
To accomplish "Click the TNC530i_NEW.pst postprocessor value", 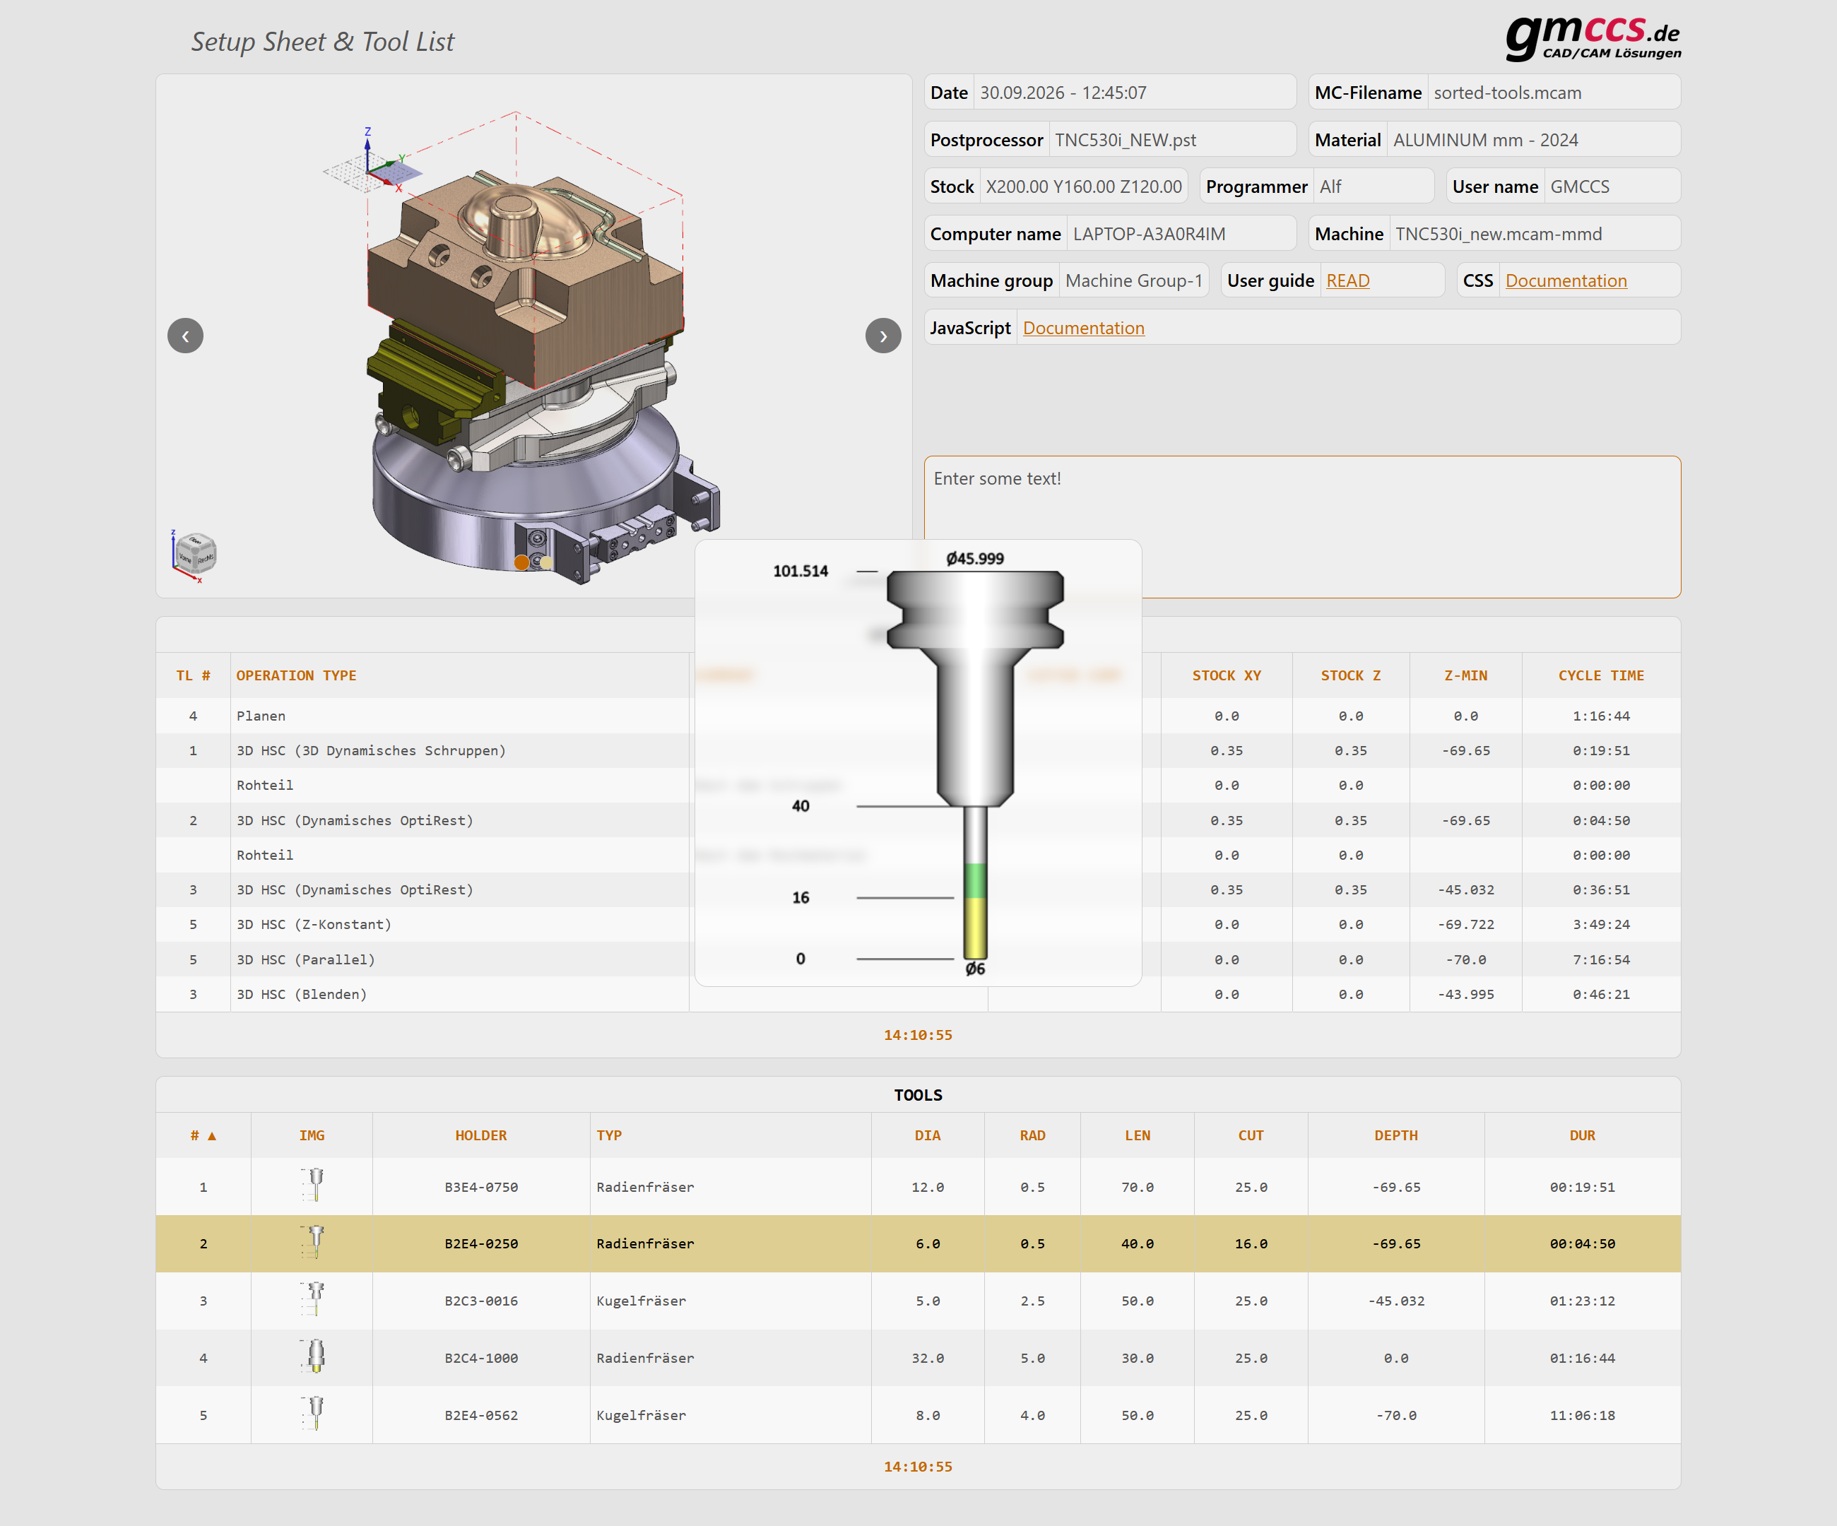I will click(1125, 140).
